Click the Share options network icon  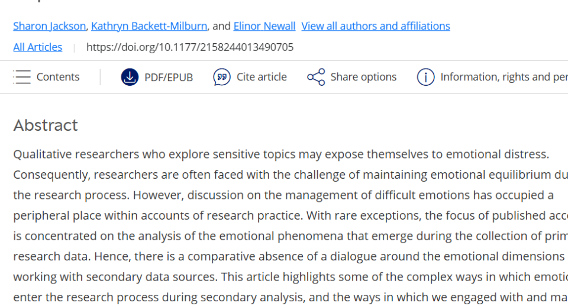(316, 77)
